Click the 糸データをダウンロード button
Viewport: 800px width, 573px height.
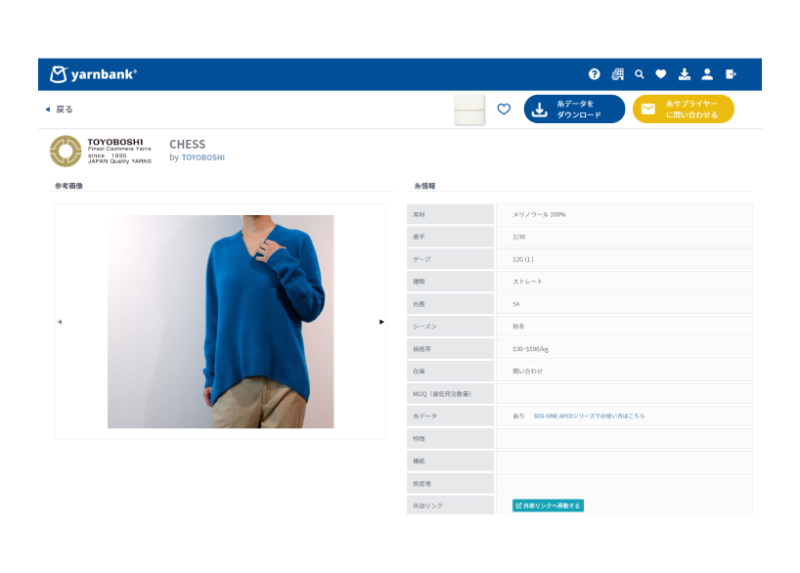(574, 110)
